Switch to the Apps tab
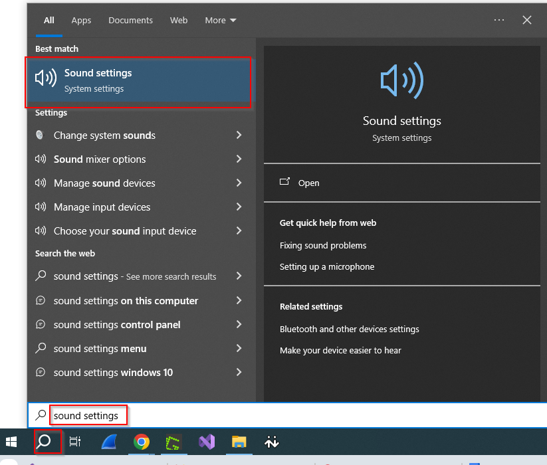Image resolution: width=547 pixels, height=465 pixels. (x=81, y=20)
